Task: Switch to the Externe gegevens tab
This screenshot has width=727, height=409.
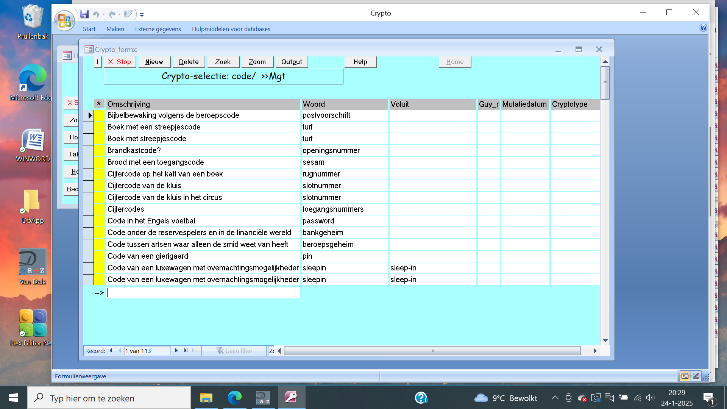Action: click(158, 29)
